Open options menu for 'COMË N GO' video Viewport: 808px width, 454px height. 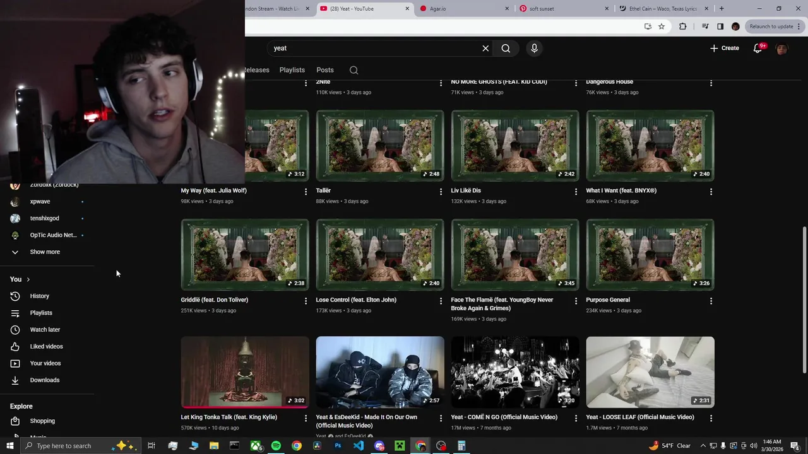(576, 418)
